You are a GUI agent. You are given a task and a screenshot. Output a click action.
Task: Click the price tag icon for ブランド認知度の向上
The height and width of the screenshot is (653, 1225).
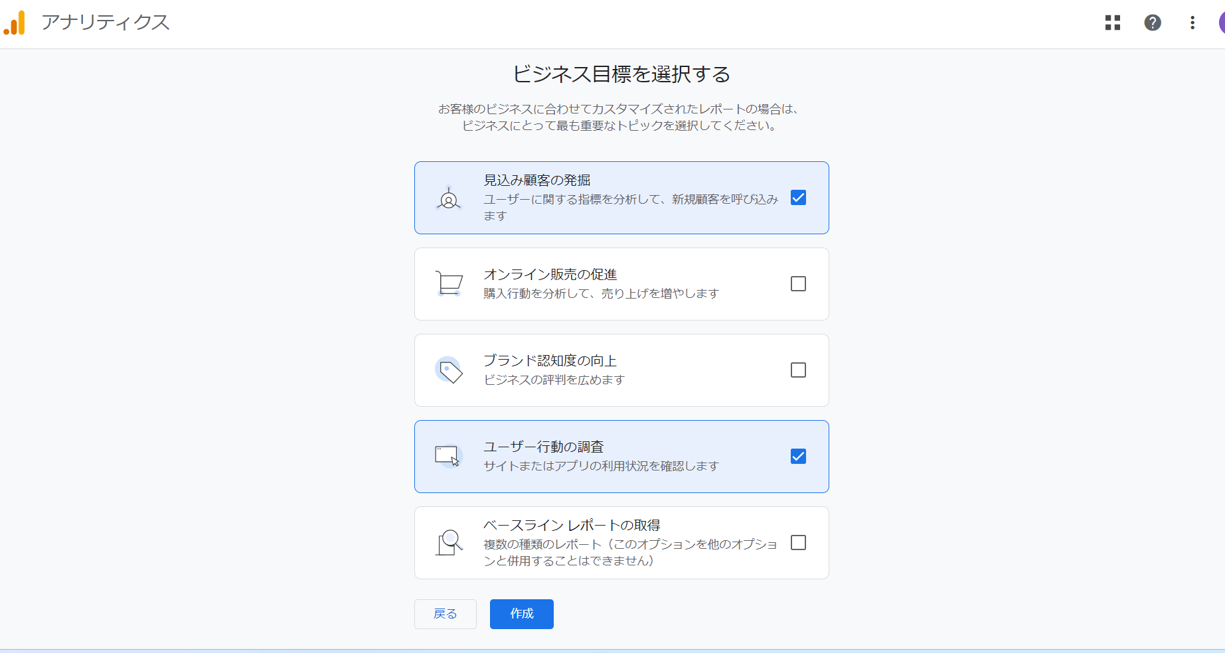tap(449, 370)
